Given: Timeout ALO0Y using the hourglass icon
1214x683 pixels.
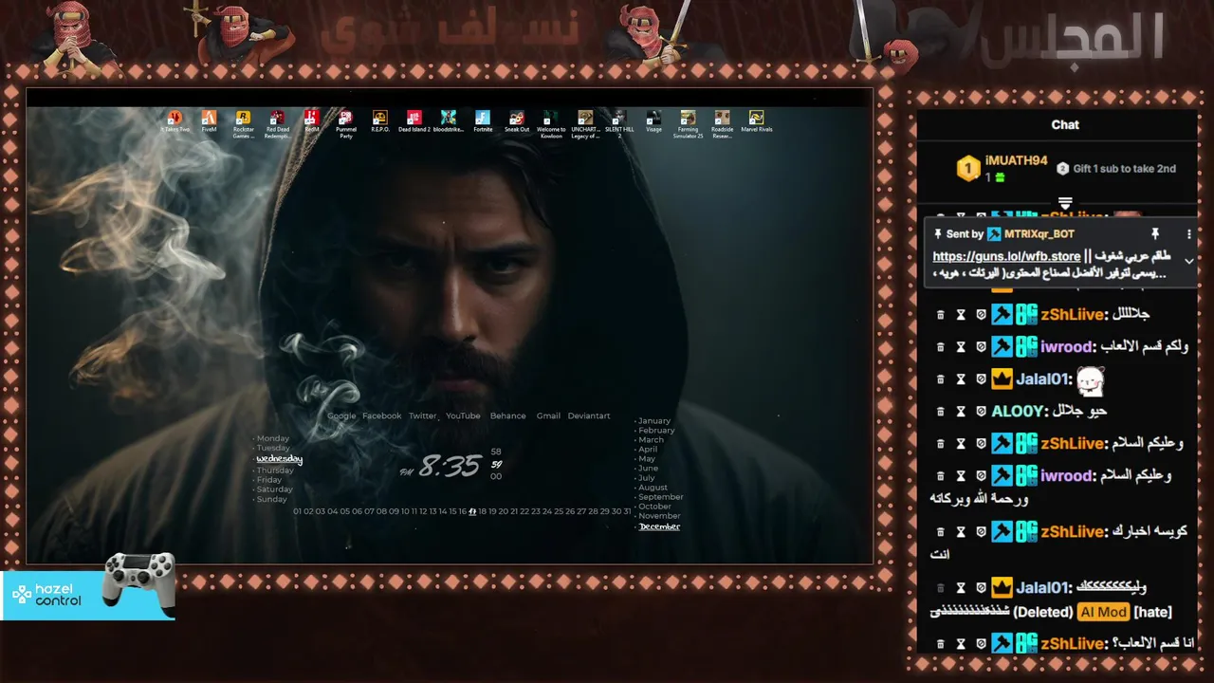Looking at the screenshot, I should [960, 412].
